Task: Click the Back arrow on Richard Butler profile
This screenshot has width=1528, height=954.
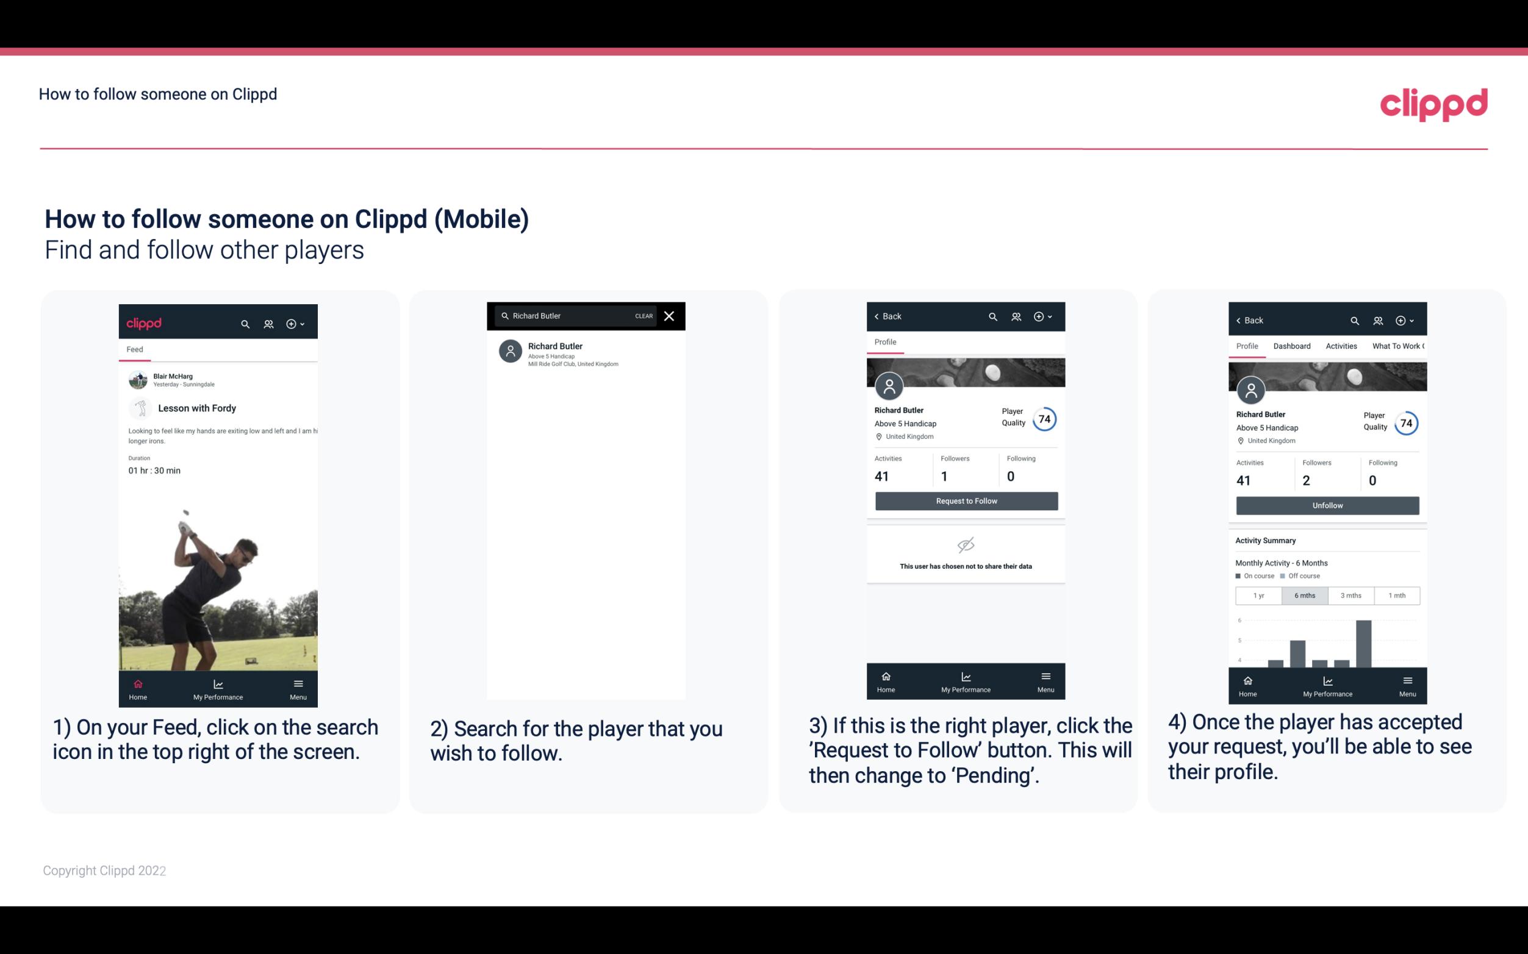Action: click(x=881, y=315)
